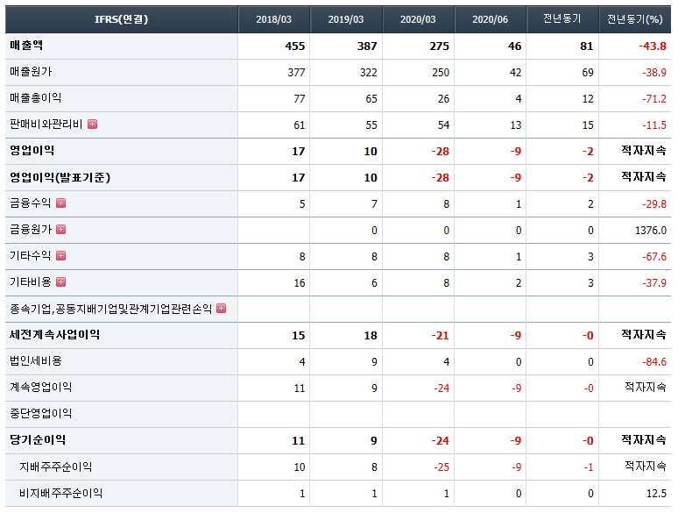The width and height of the screenshot is (678, 513).
Task: Click 매출액 value 275 for 2020/03
Action: point(440,46)
